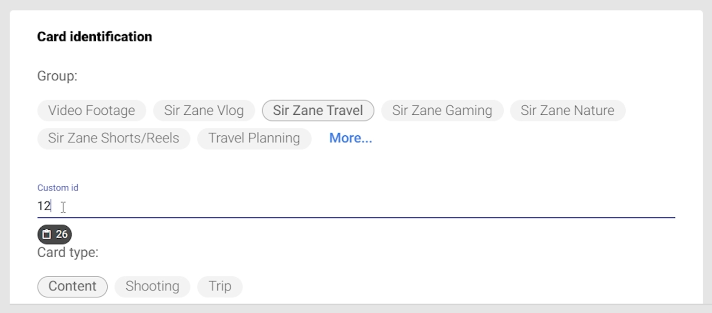This screenshot has height=313, width=712.
Task: Click the typed value 12 in Custom id
Action: pos(44,206)
